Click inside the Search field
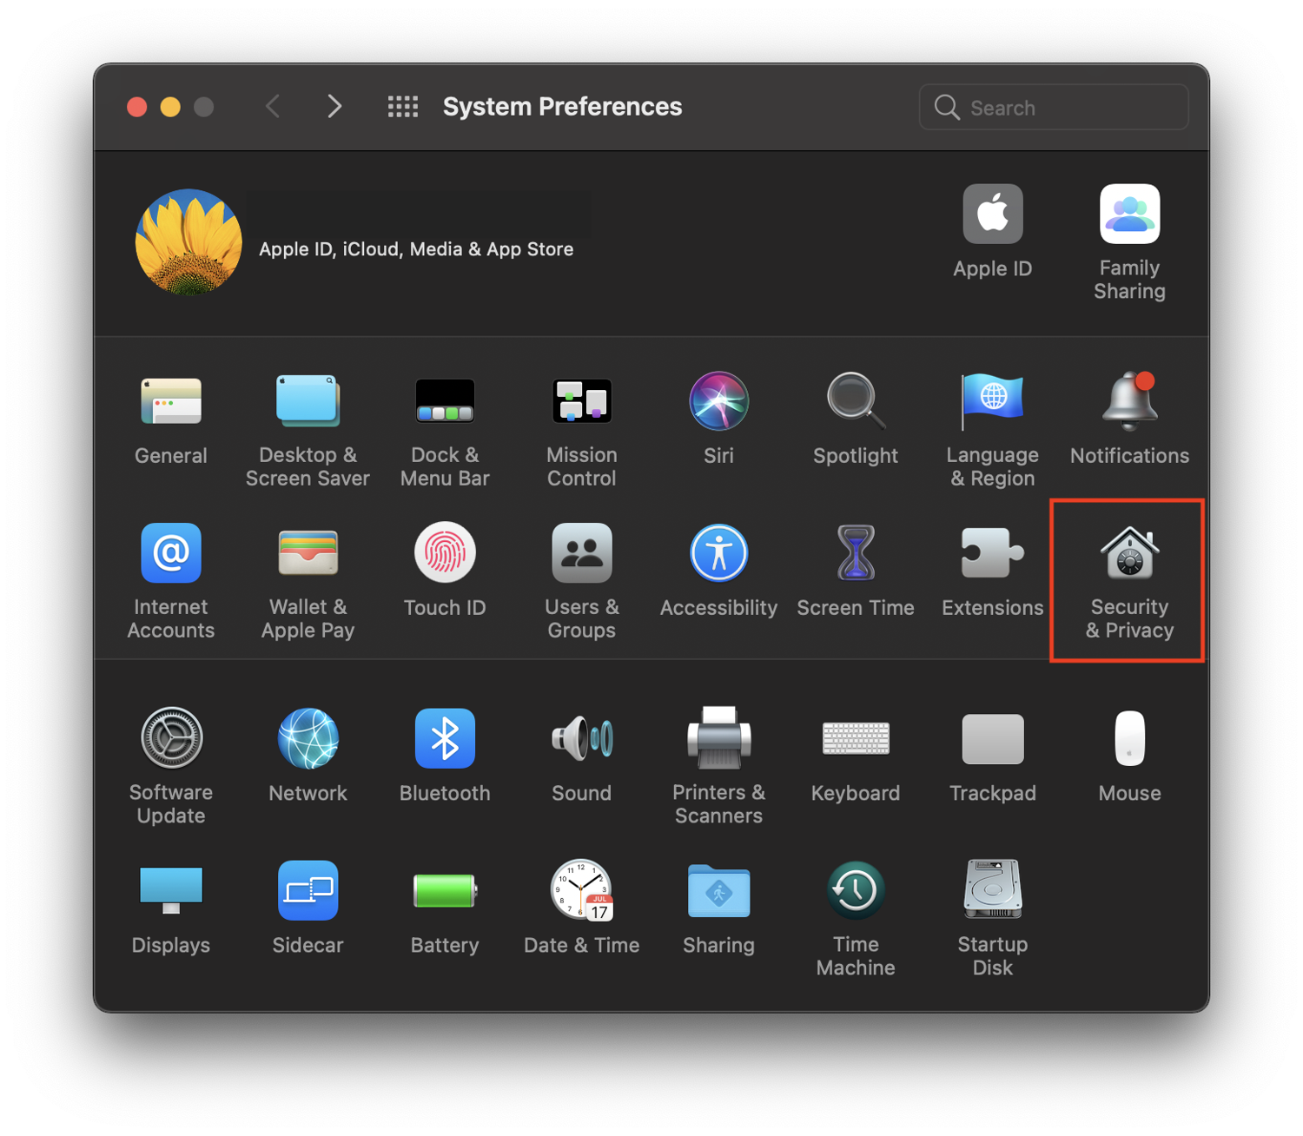The width and height of the screenshot is (1303, 1136). tap(1053, 107)
